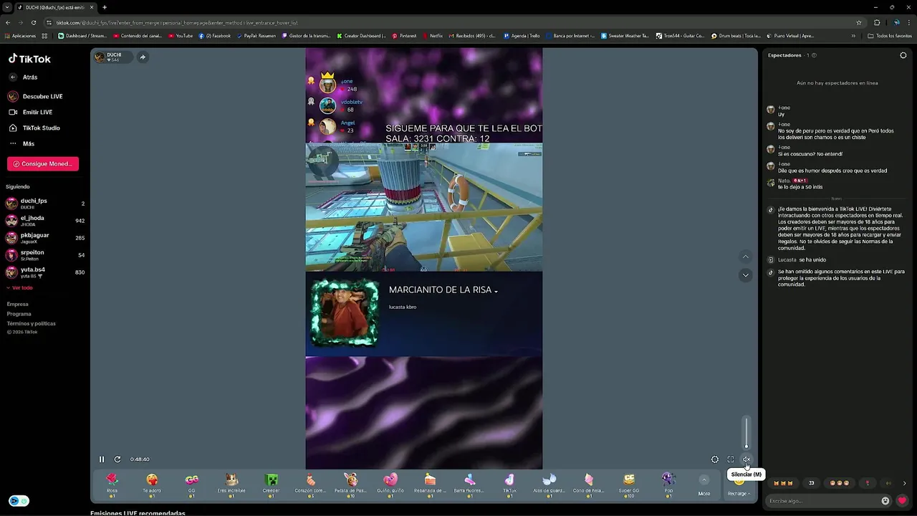The width and height of the screenshot is (917, 516).
Task: Click the browser address bar URL
Action: [x=177, y=22]
